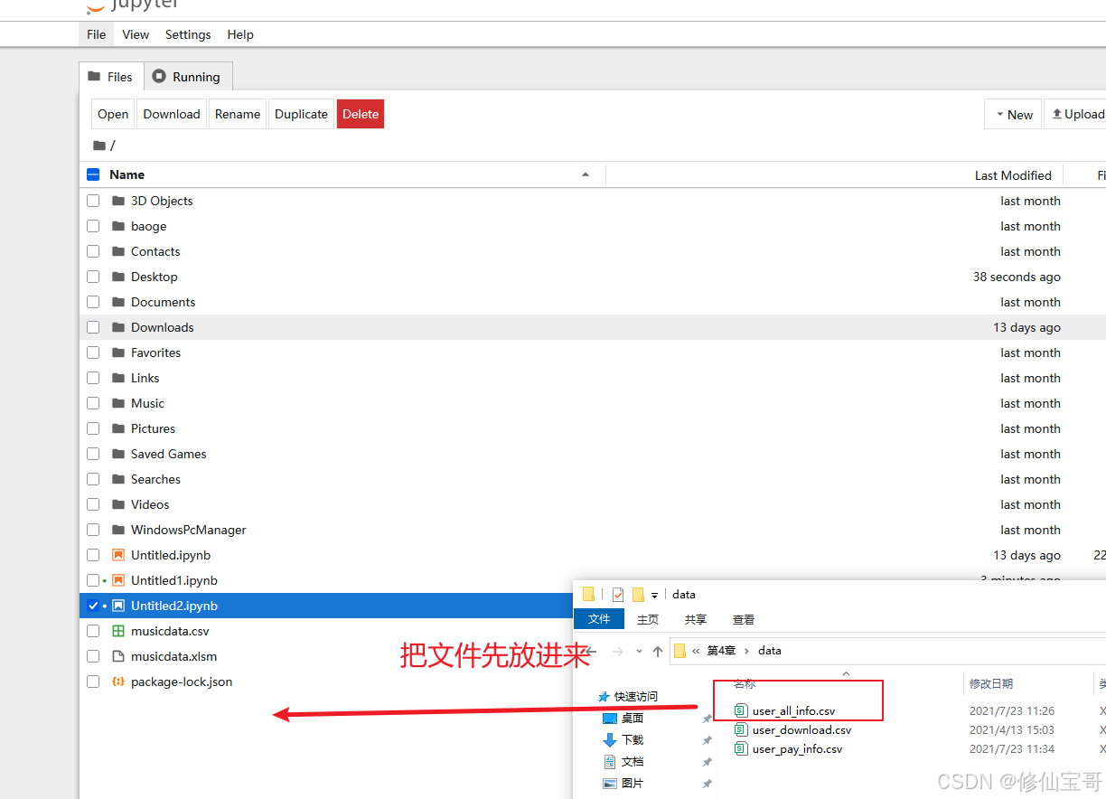Switch to the Running tab

(x=188, y=76)
